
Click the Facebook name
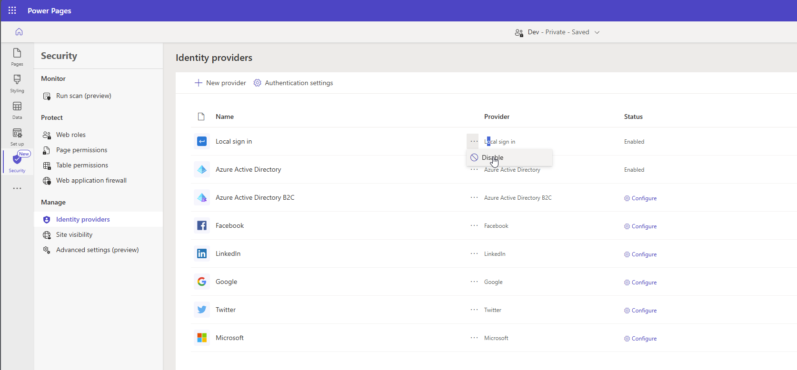(x=229, y=225)
